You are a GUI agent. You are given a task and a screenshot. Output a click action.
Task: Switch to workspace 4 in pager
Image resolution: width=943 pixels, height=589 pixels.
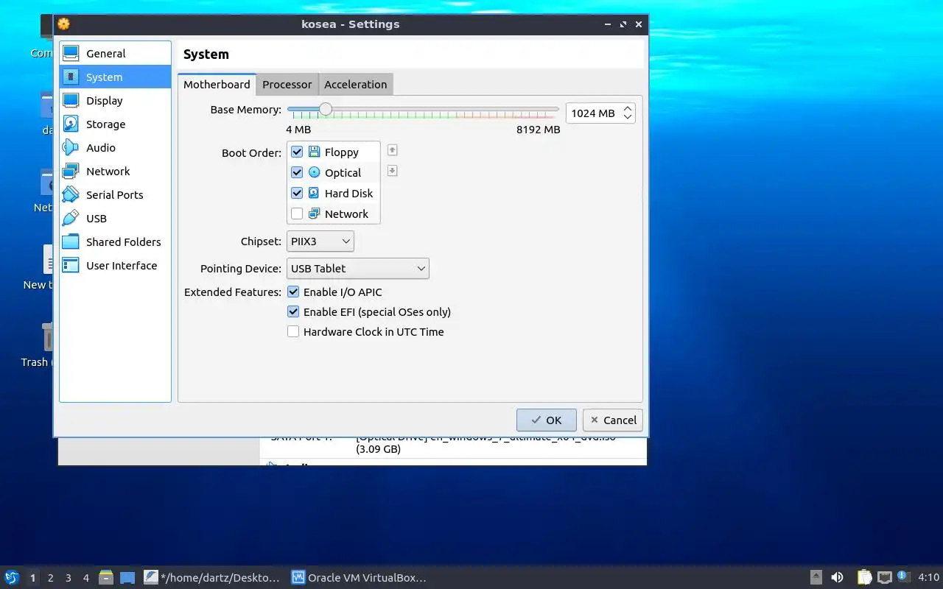[x=86, y=578]
